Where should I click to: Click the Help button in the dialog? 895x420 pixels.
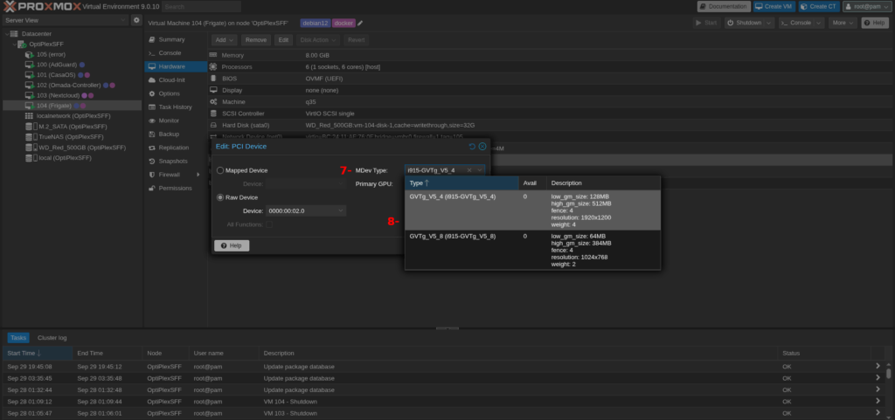pyautogui.click(x=232, y=246)
